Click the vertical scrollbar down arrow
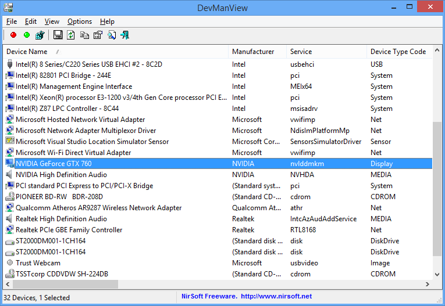The width and height of the screenshot is (445, 306). pos(437,274)
